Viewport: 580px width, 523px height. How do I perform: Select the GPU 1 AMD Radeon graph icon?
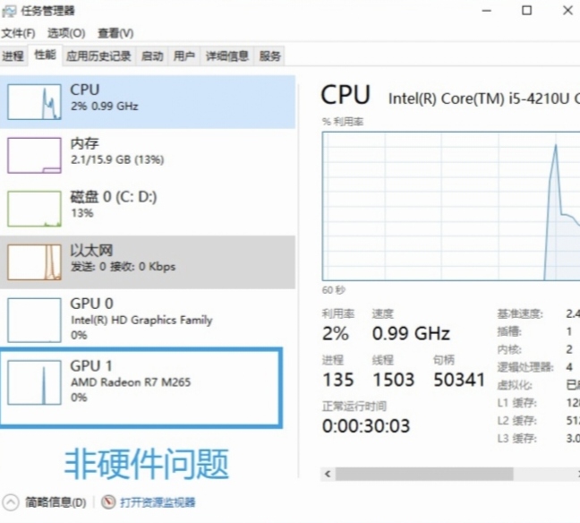[34, 382]
